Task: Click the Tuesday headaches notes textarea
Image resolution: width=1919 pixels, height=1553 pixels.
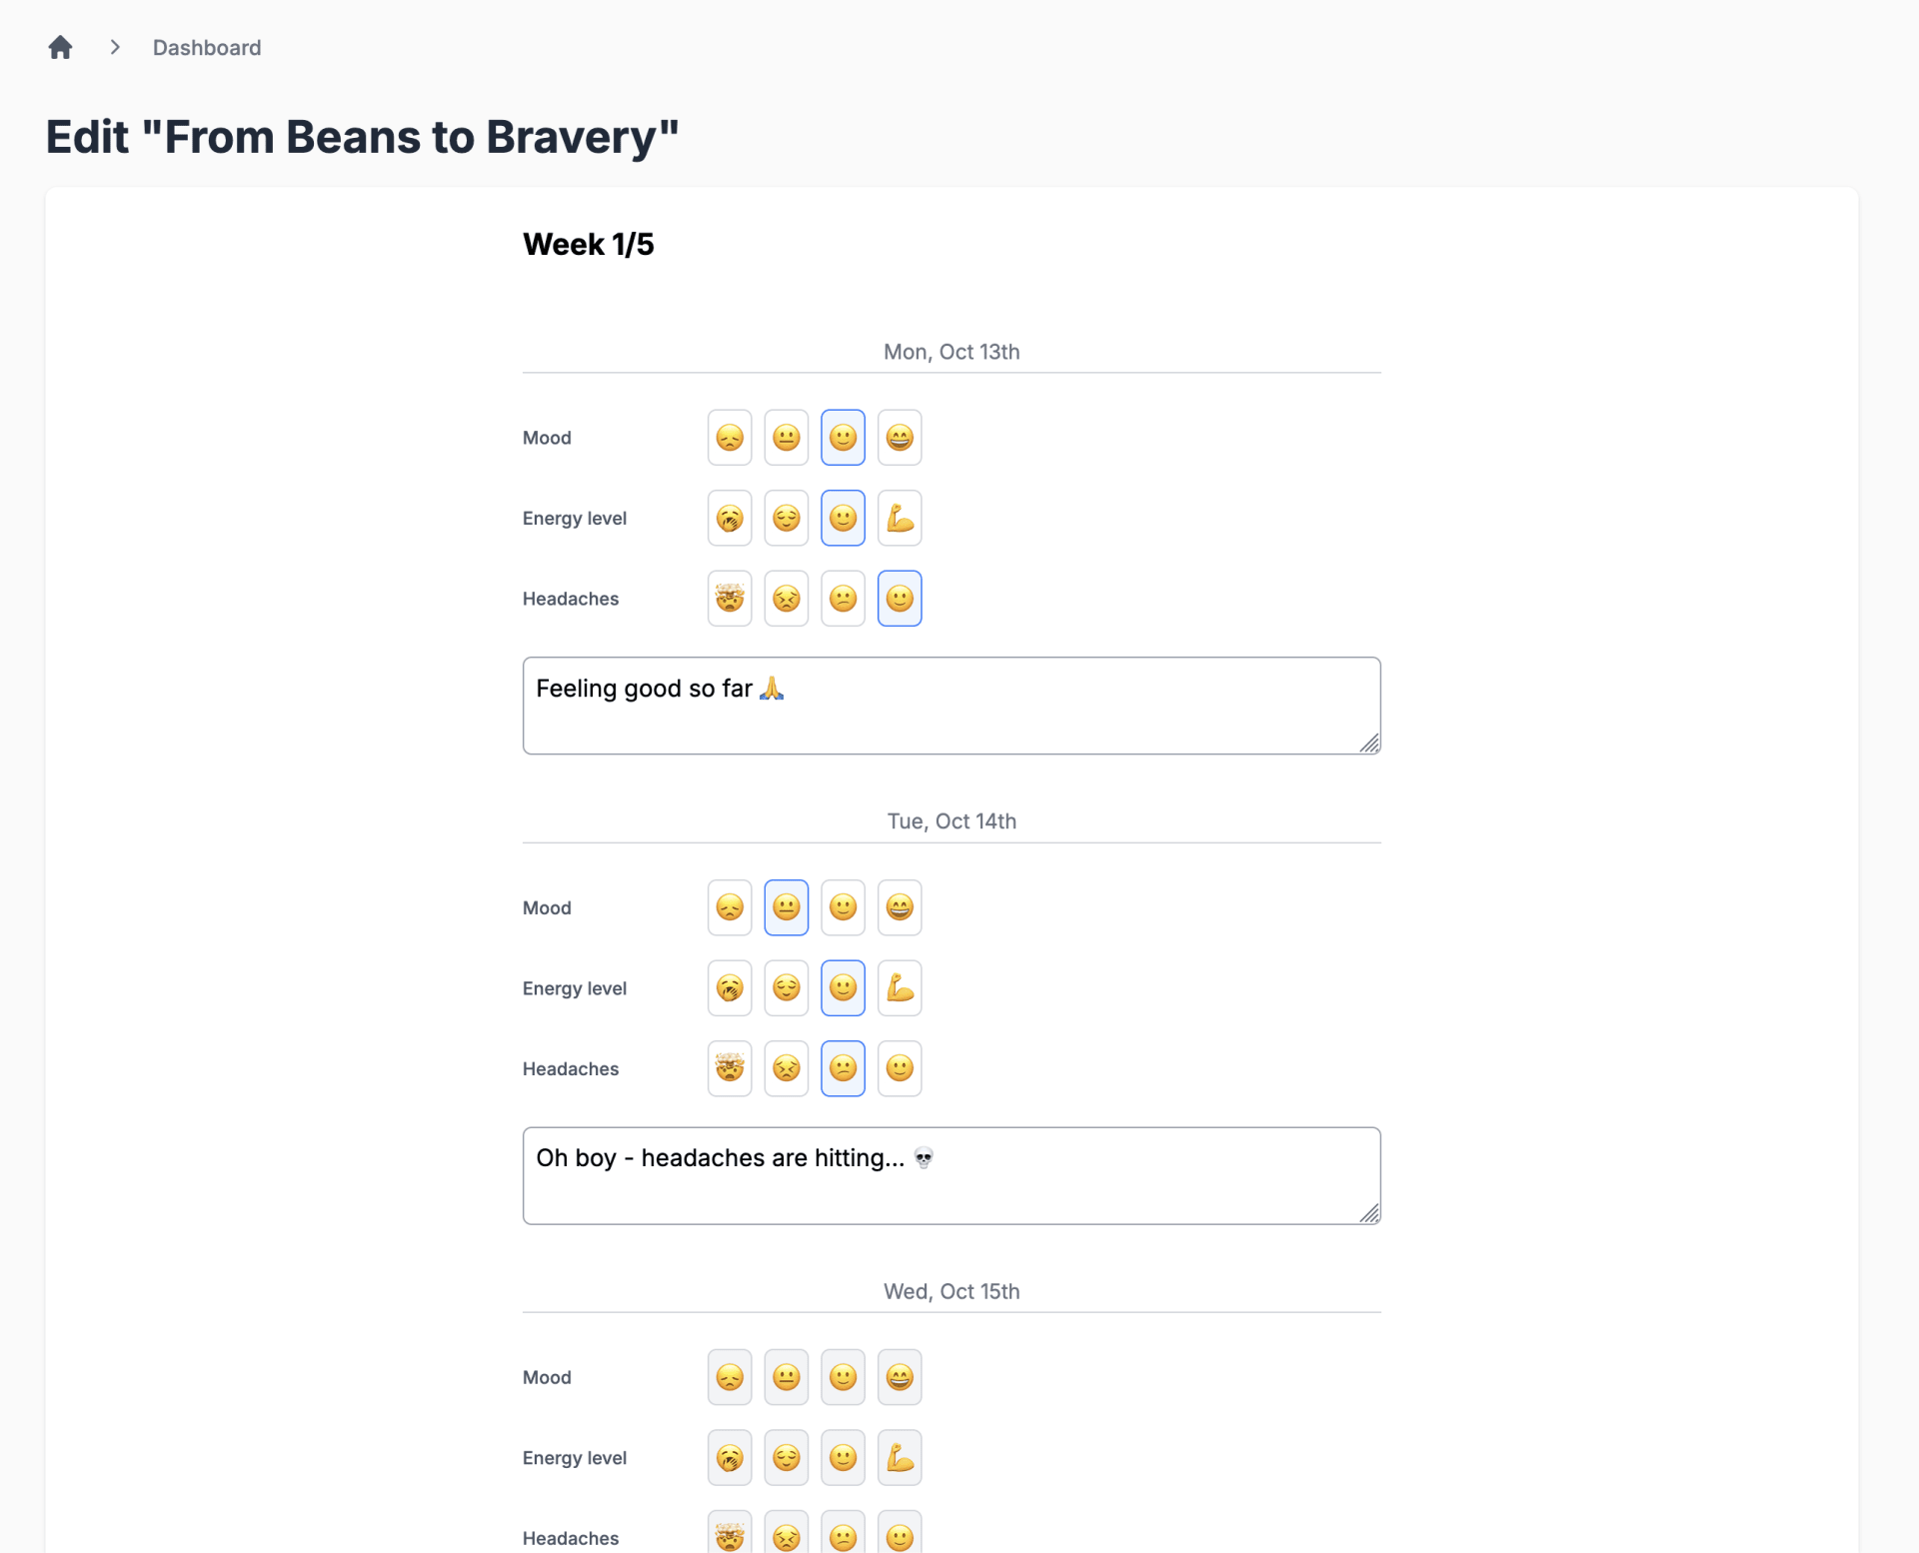Action: pos(950,1175)
